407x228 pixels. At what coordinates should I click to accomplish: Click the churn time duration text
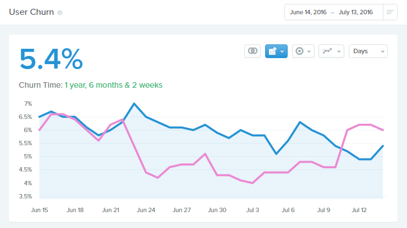click(x=113, y=85)
